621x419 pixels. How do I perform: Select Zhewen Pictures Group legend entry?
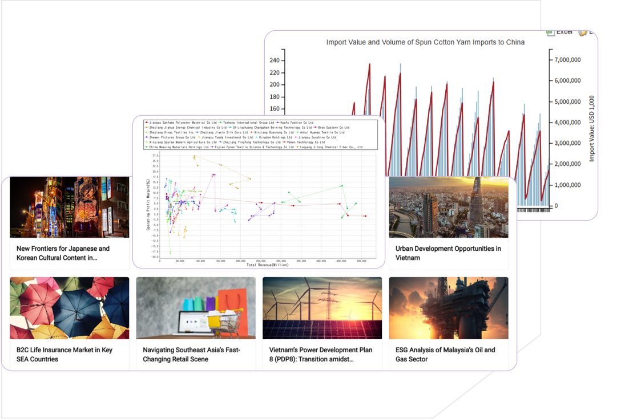pos(171,137)
